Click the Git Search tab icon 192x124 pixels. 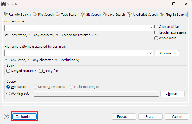83,15
